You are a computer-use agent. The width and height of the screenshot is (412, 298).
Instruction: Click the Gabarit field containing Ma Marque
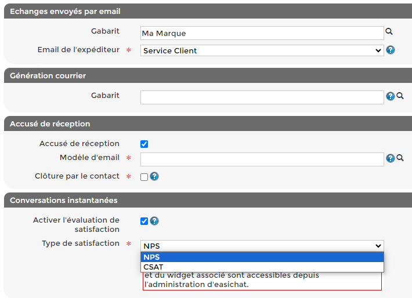coord(262,33)
